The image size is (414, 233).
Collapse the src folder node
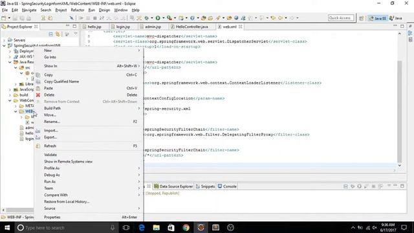[16, 67]
